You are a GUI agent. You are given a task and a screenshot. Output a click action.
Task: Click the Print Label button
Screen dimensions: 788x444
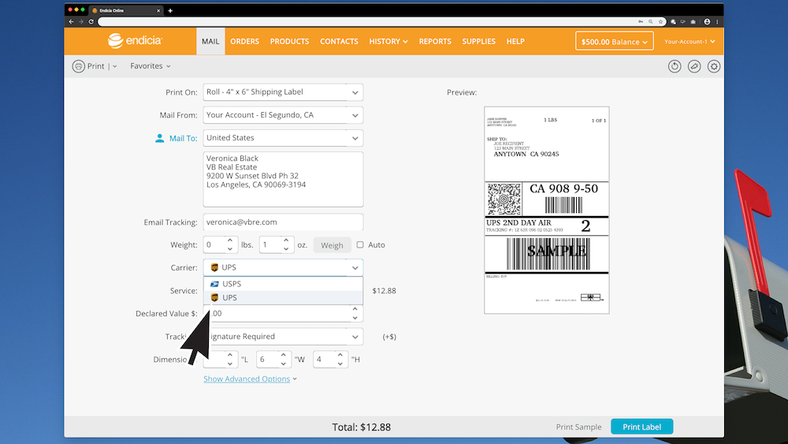(x=641, y=427)
